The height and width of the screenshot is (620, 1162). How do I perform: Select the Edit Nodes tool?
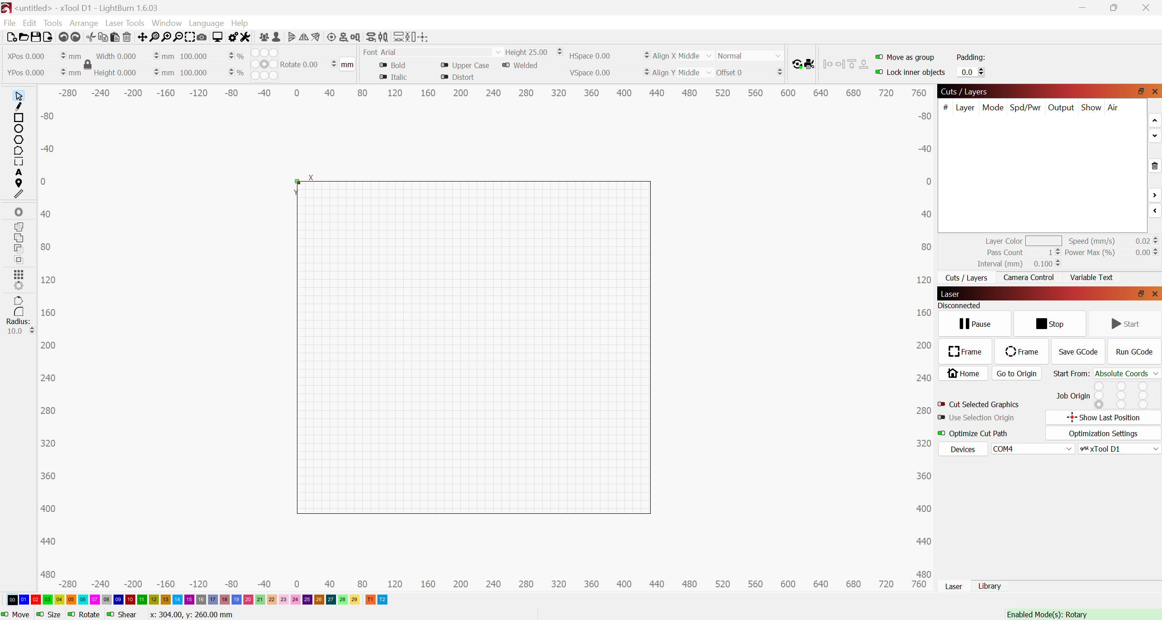(19, 107)
